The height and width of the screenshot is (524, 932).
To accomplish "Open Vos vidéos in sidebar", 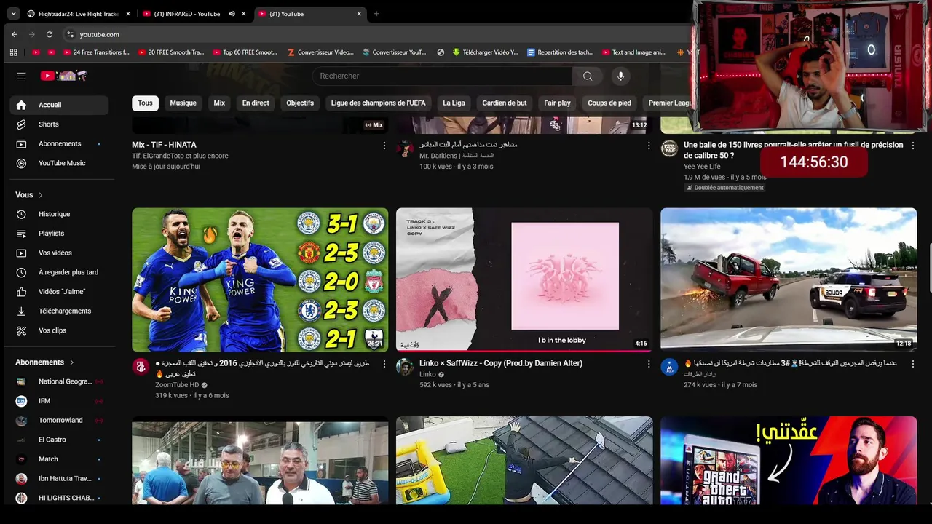I will [59, 253].
